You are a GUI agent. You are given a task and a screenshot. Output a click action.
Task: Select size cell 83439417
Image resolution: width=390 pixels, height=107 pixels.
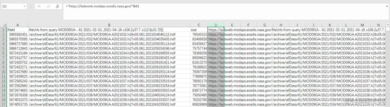tap(199, 44)
